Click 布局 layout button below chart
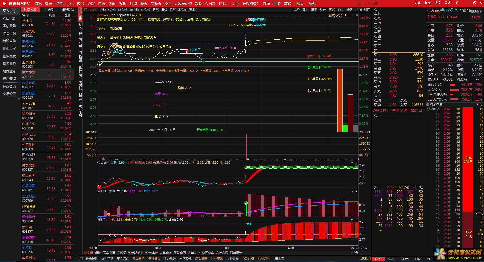 364,248
